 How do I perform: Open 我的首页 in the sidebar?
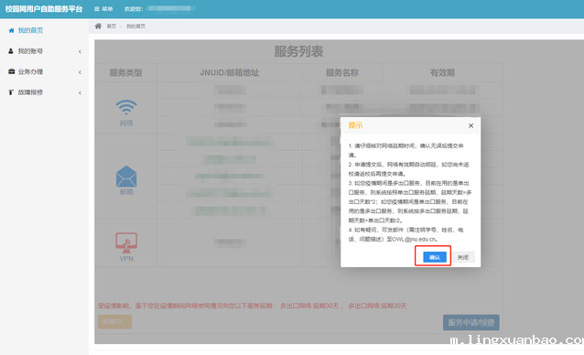[x=30, y=30]
